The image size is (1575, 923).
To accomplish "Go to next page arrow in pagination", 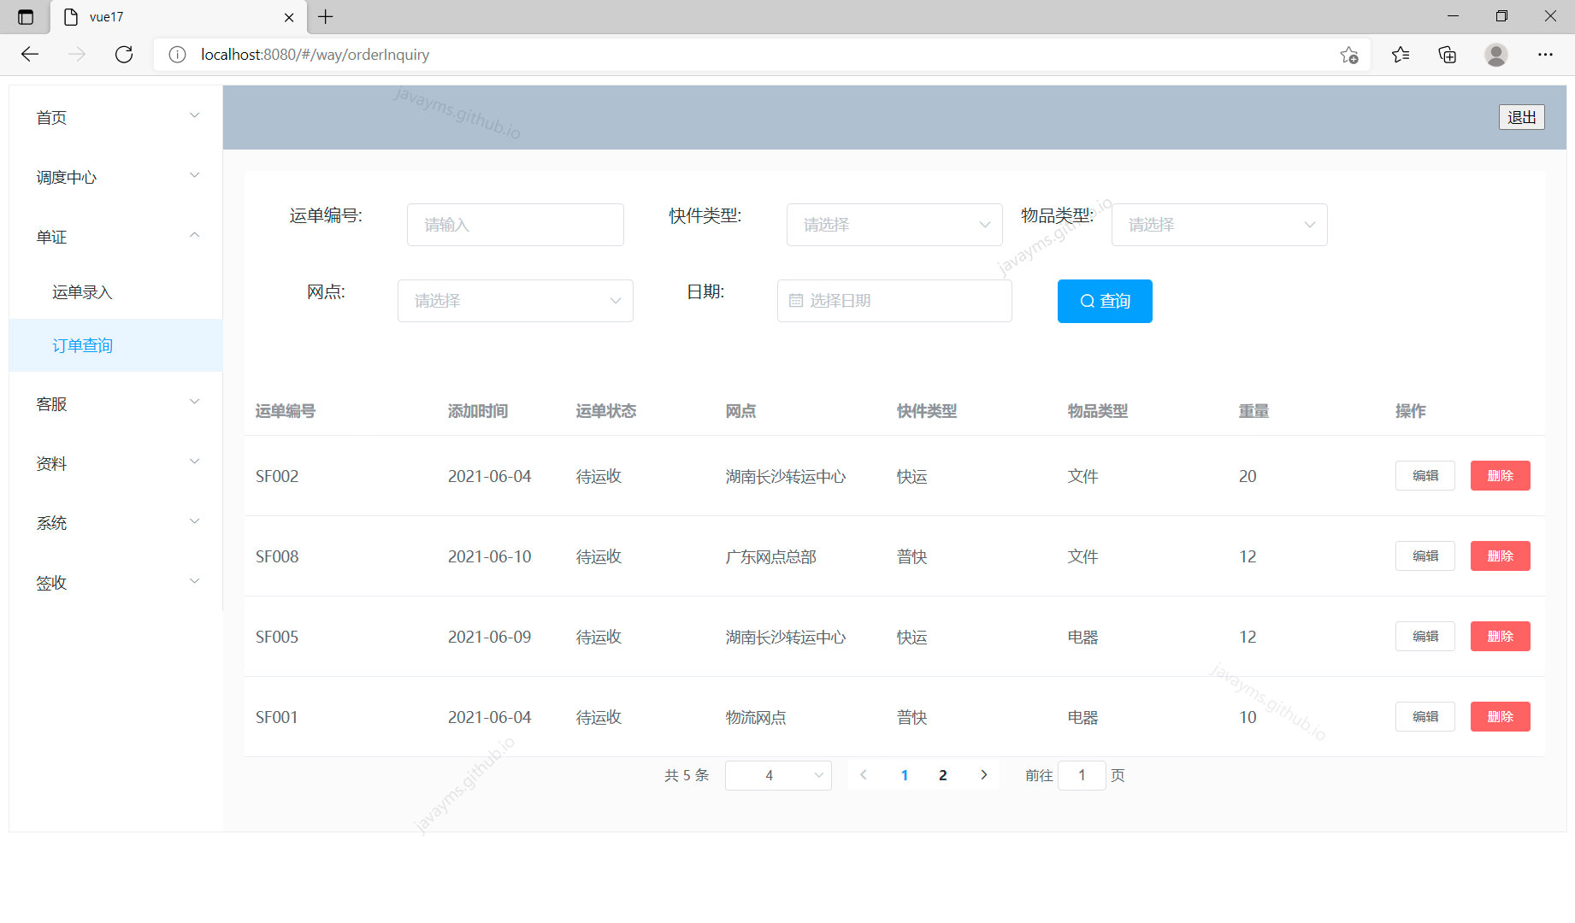I will [984, 775].
